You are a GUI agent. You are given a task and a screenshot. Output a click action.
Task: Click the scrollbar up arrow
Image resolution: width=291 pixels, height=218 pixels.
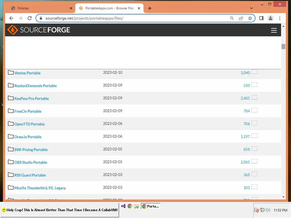pos(283,26)
